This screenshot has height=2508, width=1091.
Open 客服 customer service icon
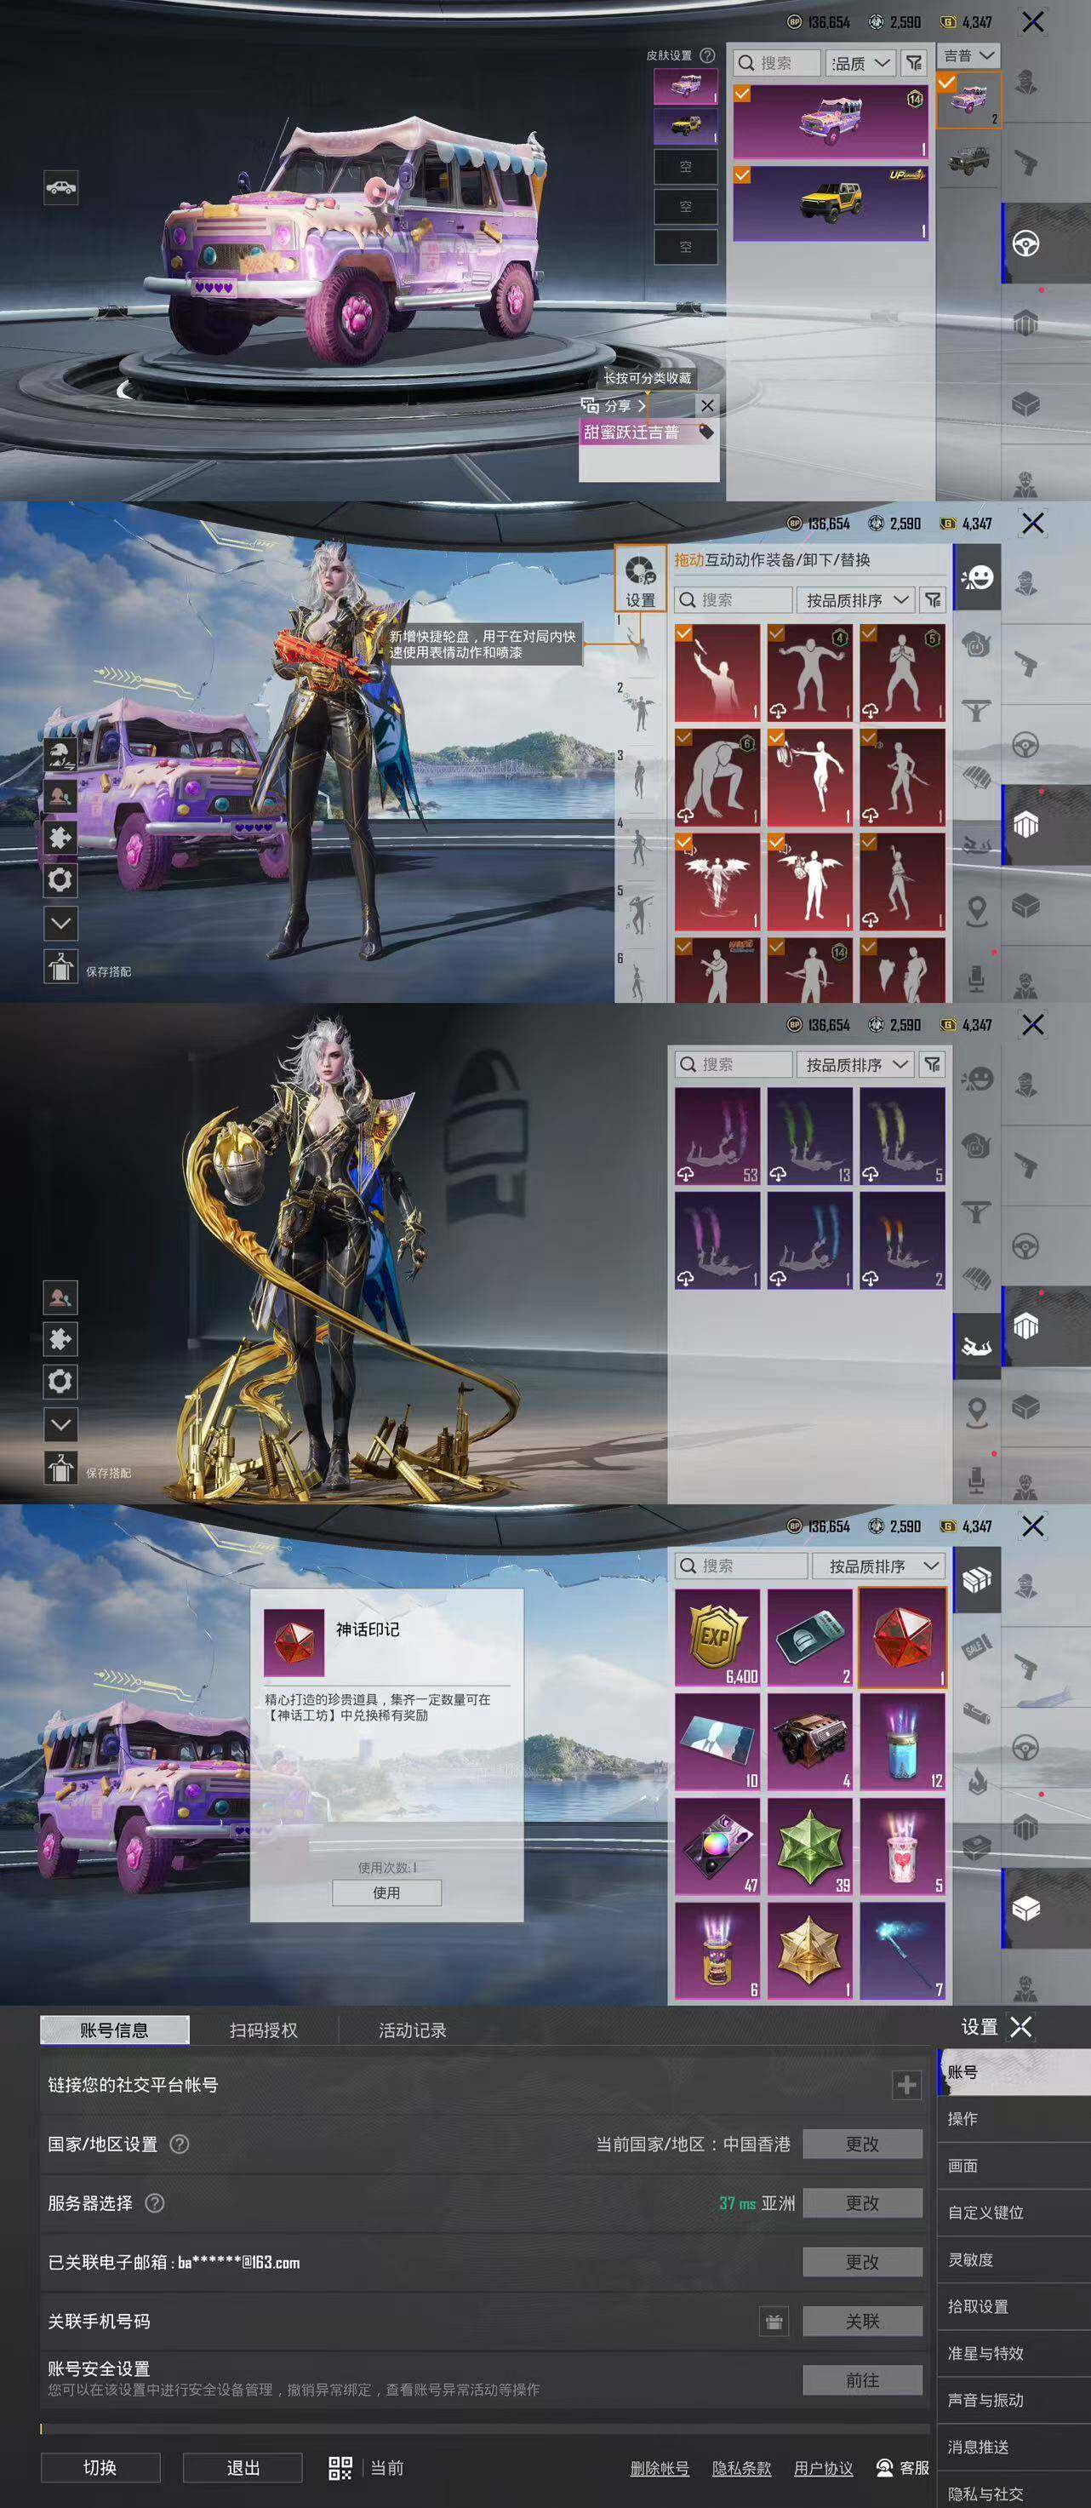pos(885,2468)
